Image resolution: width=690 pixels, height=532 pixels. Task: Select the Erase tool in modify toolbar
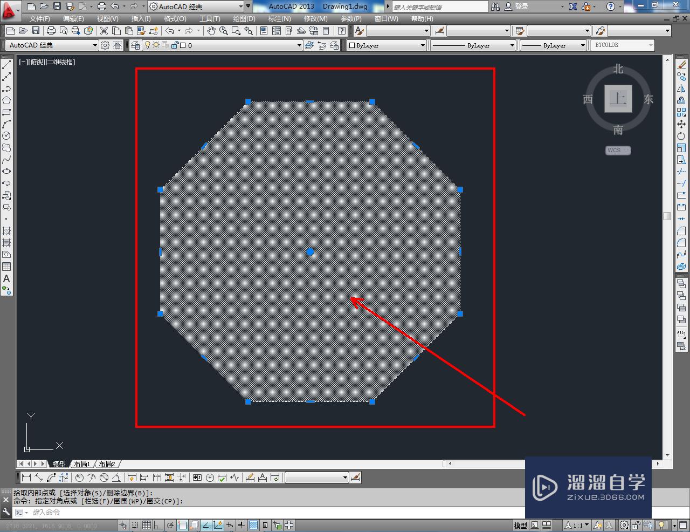coord(681,65)
